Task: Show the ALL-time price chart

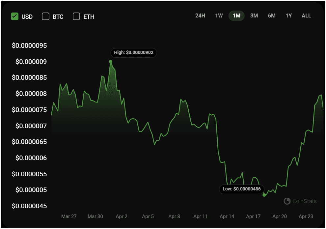Action: click(x=306, y=15)
